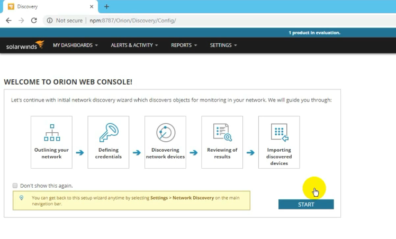396x239 pixels.
Task: Click the Discovering network devices radar icon
Action: [x=166, y=132]
